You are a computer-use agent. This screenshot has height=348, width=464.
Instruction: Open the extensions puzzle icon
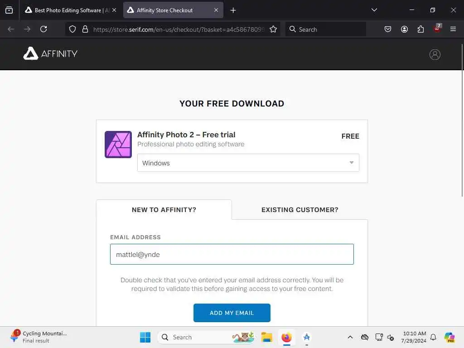(420, 29)
